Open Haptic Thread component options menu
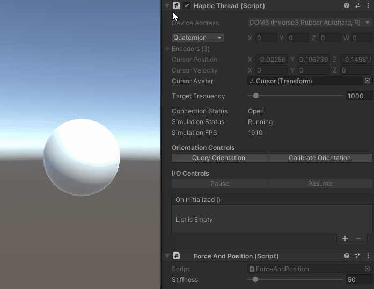 pos(368,5)
